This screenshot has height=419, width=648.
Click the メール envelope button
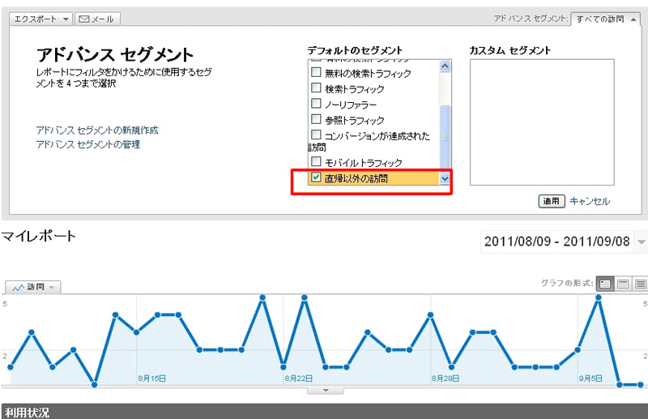[x=97, y=19]
